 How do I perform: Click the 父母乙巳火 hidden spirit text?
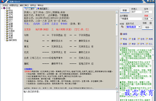coord(35,58)
